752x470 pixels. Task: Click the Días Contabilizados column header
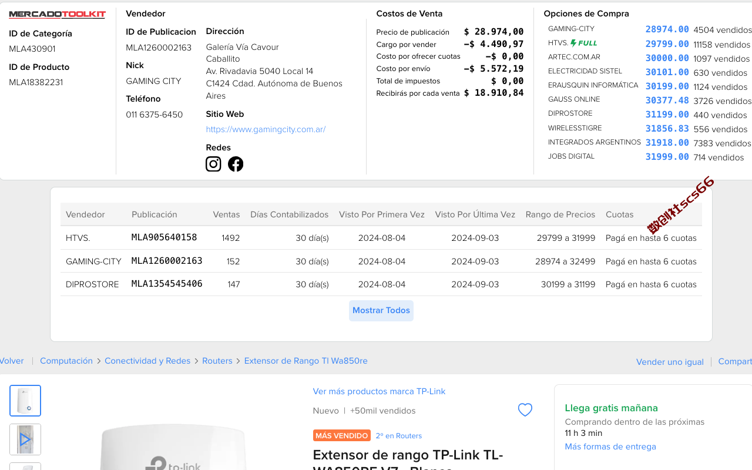click(290, 214)
